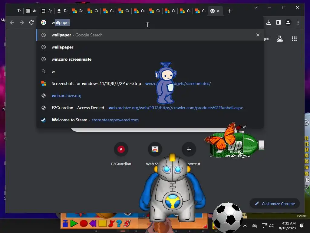The width and height of the screenshot is (310, 233).
Task: Open the Chrome three-dot menu
Action: (x=298, y=22)
